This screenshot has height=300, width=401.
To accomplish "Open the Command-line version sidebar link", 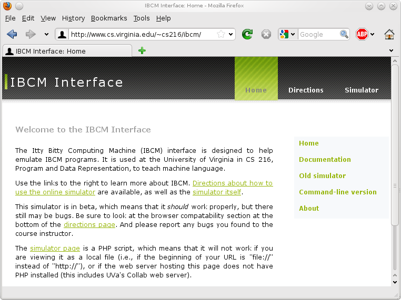I will 338,192.
